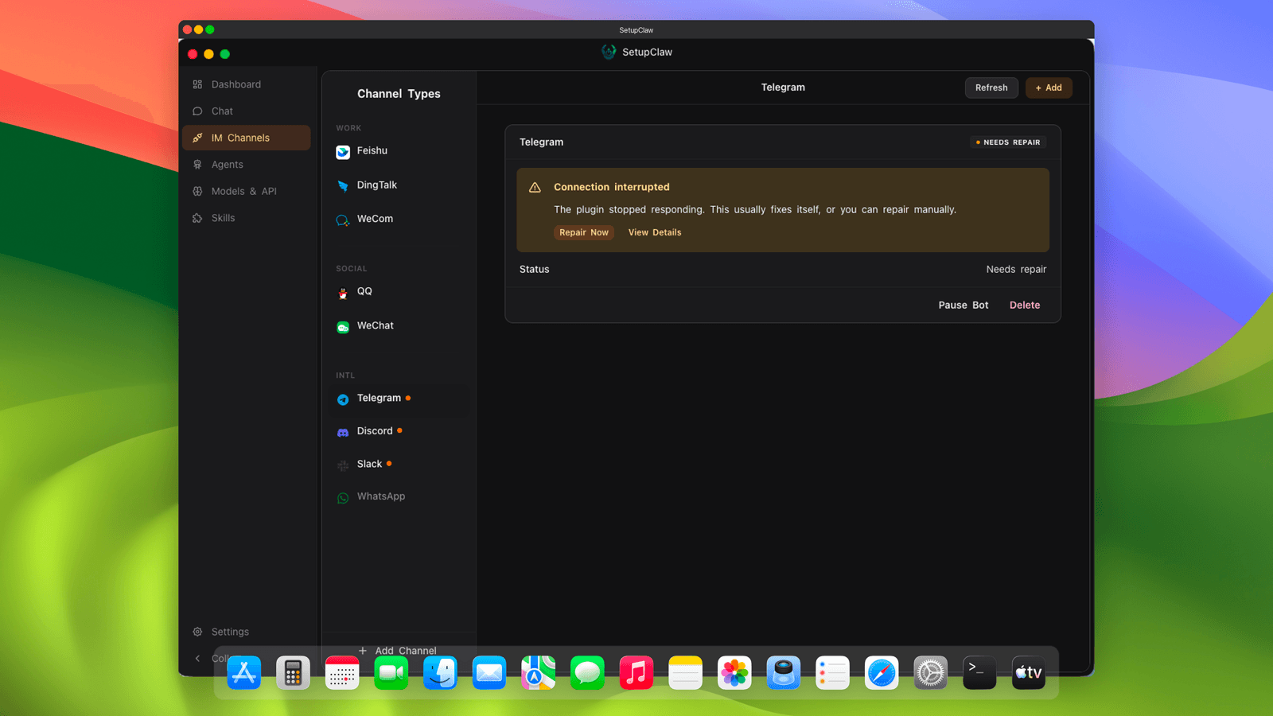
Task: Select the WhatsApp channel type
Action: [x=399, y=496]
